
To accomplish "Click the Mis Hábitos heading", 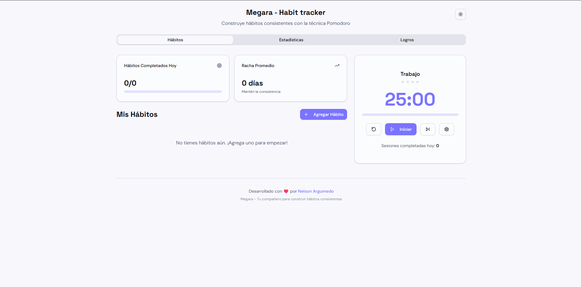I will (x=137, y=114).
